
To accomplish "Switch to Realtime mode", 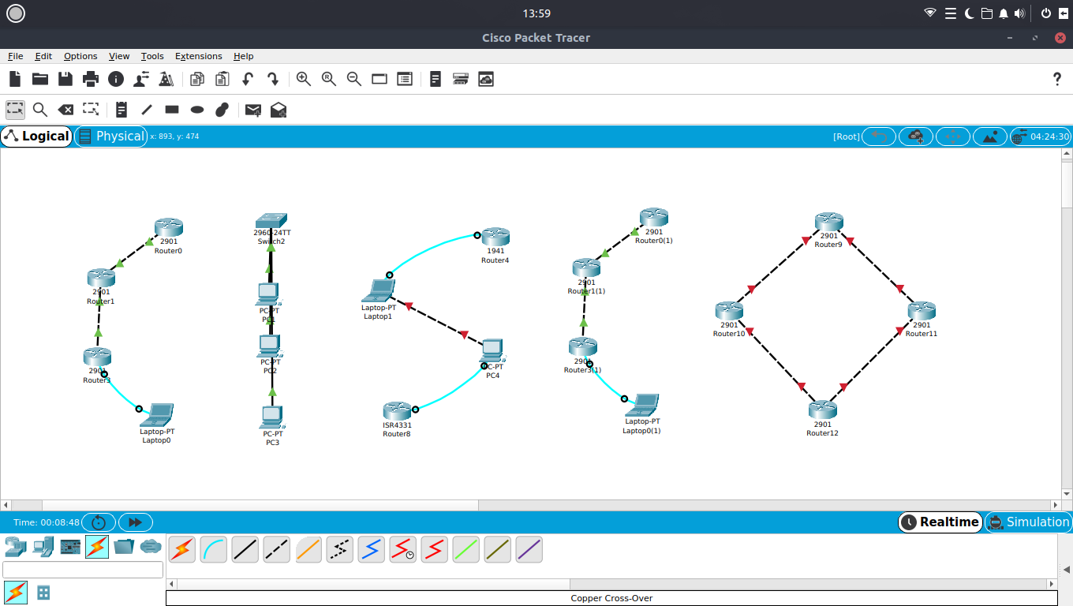I will pyautogui.click(x=940, y=522).
